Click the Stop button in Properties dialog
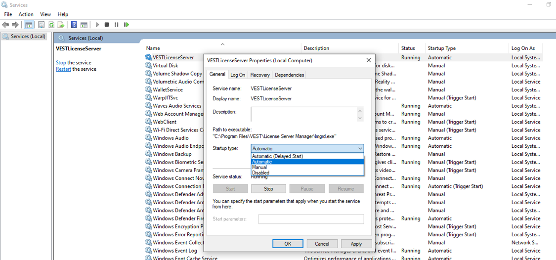The width and height of the screenshot is (556, 260). pyautogui.click(x=268, y=189)
